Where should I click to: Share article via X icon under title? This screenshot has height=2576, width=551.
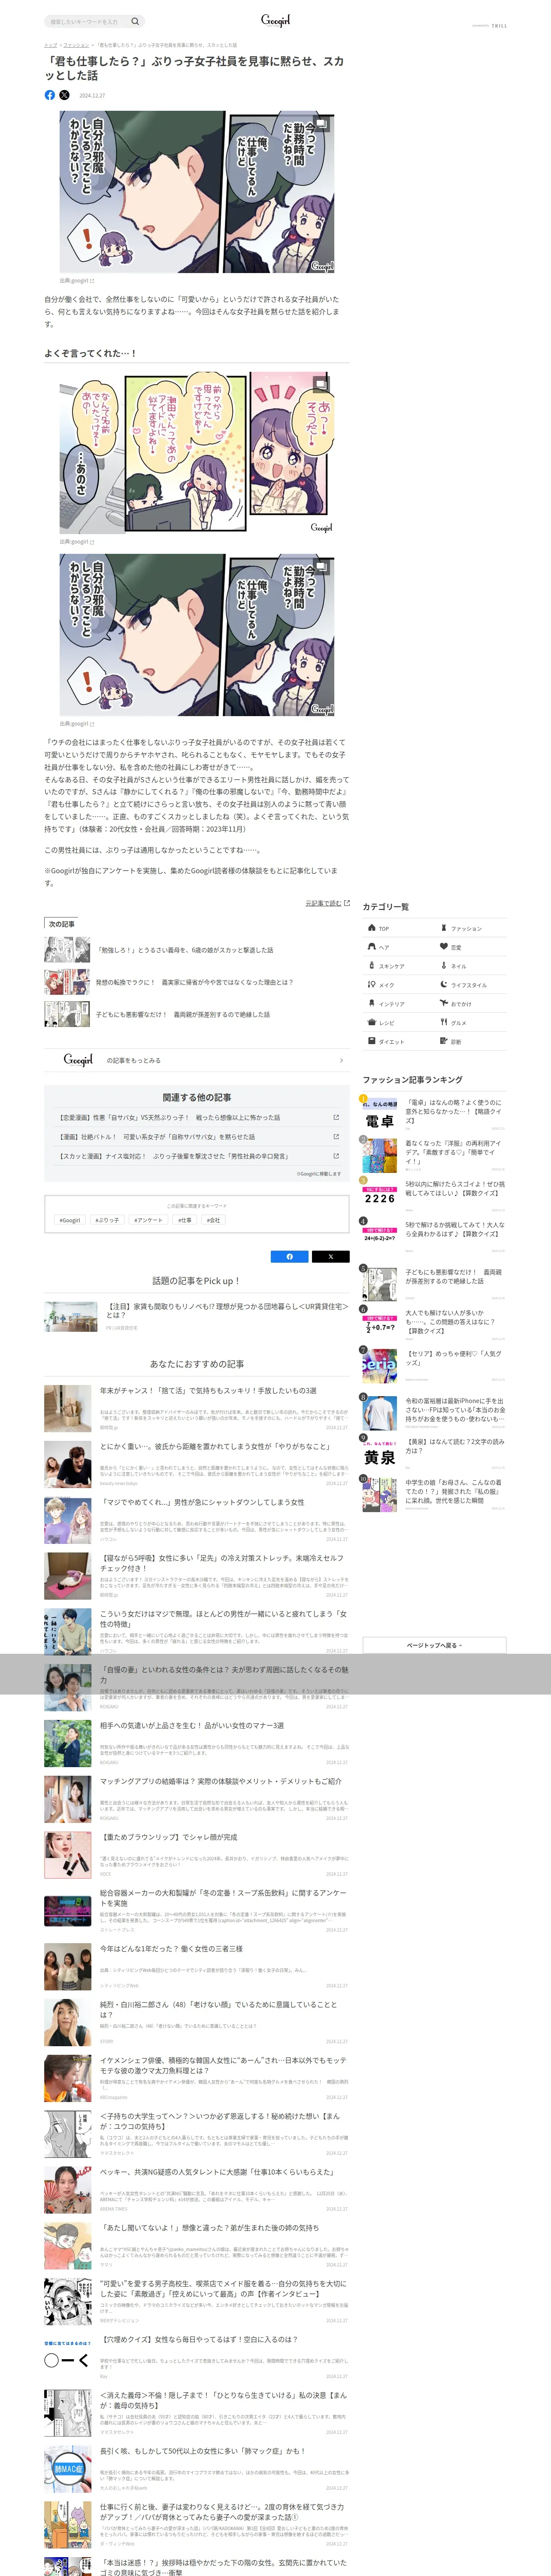64,95
